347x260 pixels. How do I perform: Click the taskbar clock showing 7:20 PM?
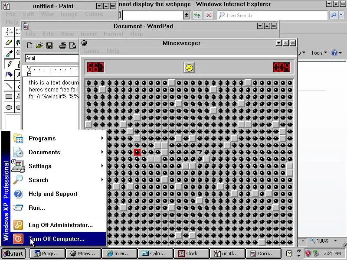(332, 253)
